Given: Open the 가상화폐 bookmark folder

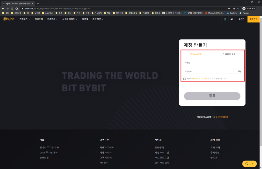Looking at the screenshot, I should click(97, 13).
